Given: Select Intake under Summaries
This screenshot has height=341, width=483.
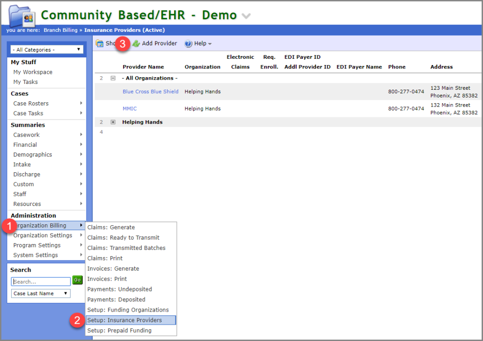Looking at the screenshot, I should [x=22, y=164].
